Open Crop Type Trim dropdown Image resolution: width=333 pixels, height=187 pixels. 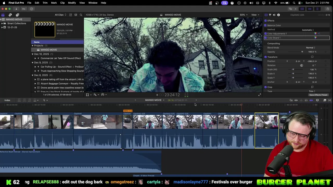[x=312, y=91]
